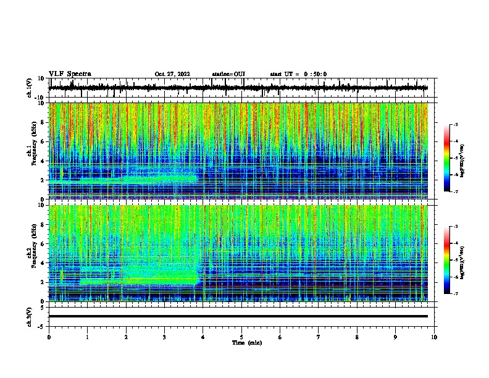Click the "2" kHz tick on ch.2 frequency axis
Viewport: 489px width, 378px height.
43,282
